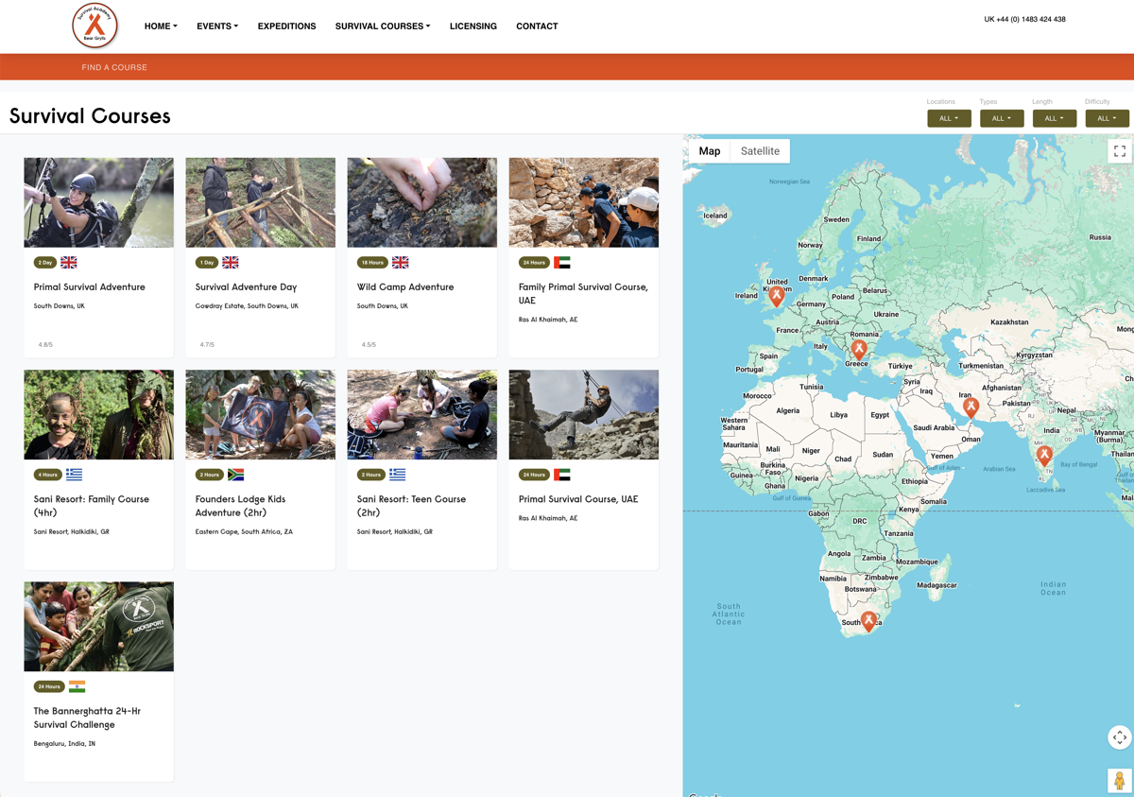The width and height of the screenshot is (1134, 797).
Task: Open The Bannerghatta 24-Hr Survival Challenge title
Action: (x=87, y=718)
